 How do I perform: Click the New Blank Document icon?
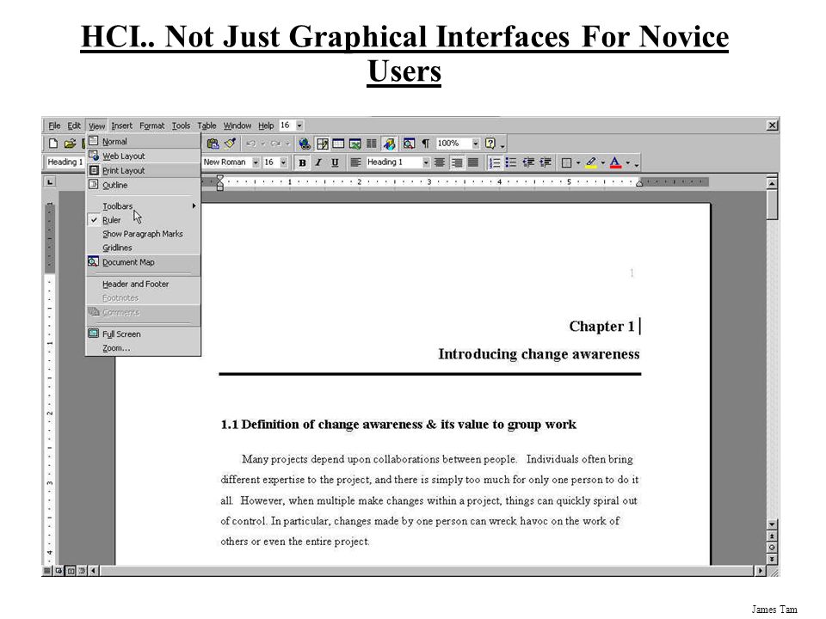pos(53,144)
